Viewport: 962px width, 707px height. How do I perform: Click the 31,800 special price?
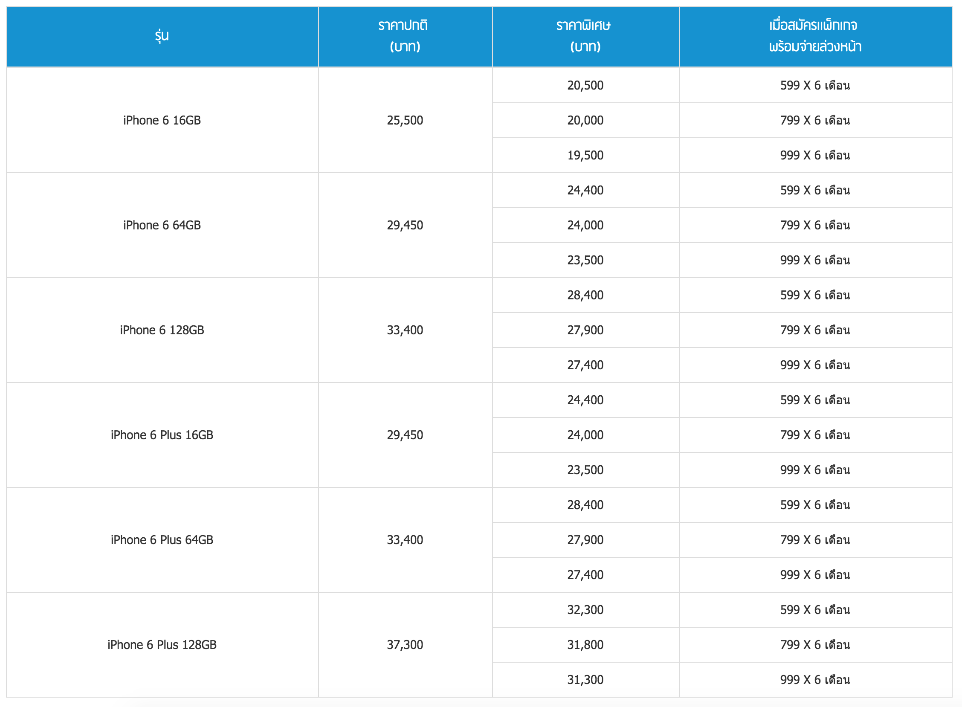585,644
